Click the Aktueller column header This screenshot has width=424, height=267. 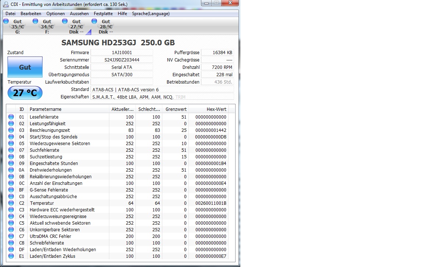123,109
